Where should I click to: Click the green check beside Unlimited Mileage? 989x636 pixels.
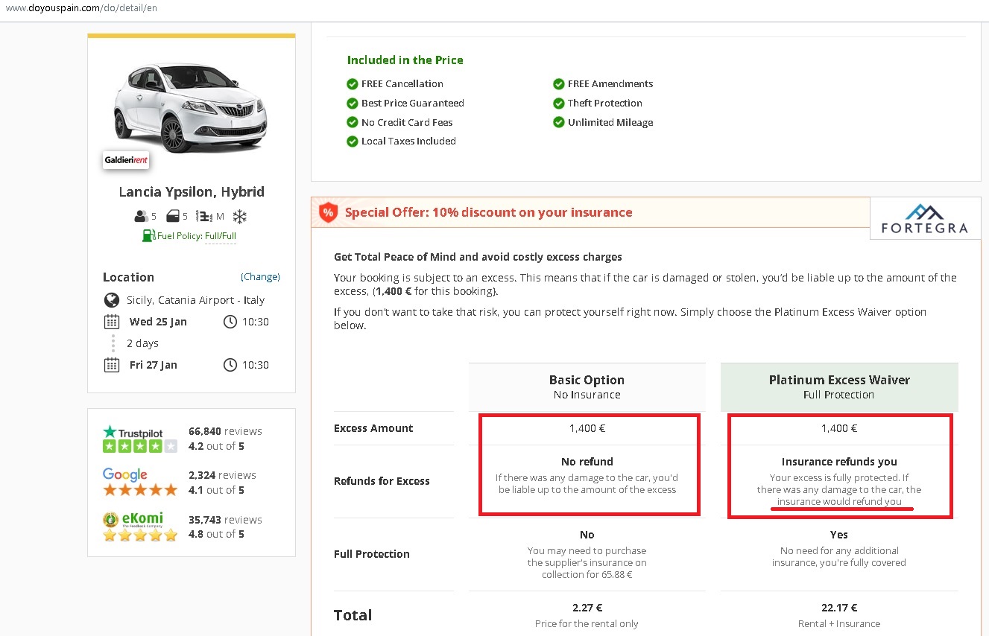click(559, 122)
